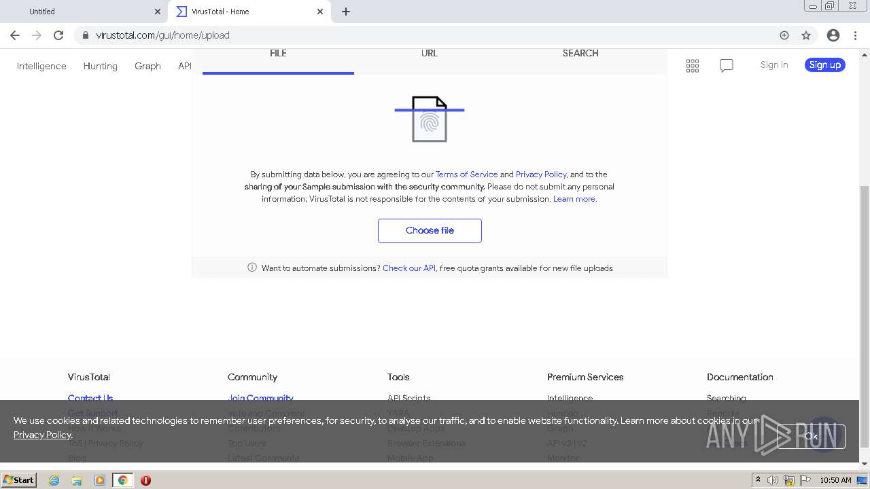Click the volume speaker tray icon
Screen dimensions: 870x489
point(773,480)
